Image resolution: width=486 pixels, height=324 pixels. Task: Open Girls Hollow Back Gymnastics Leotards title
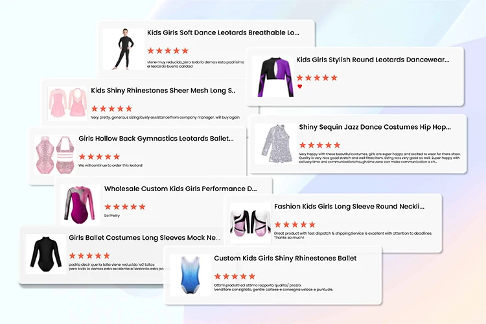[x=156, y=139]
